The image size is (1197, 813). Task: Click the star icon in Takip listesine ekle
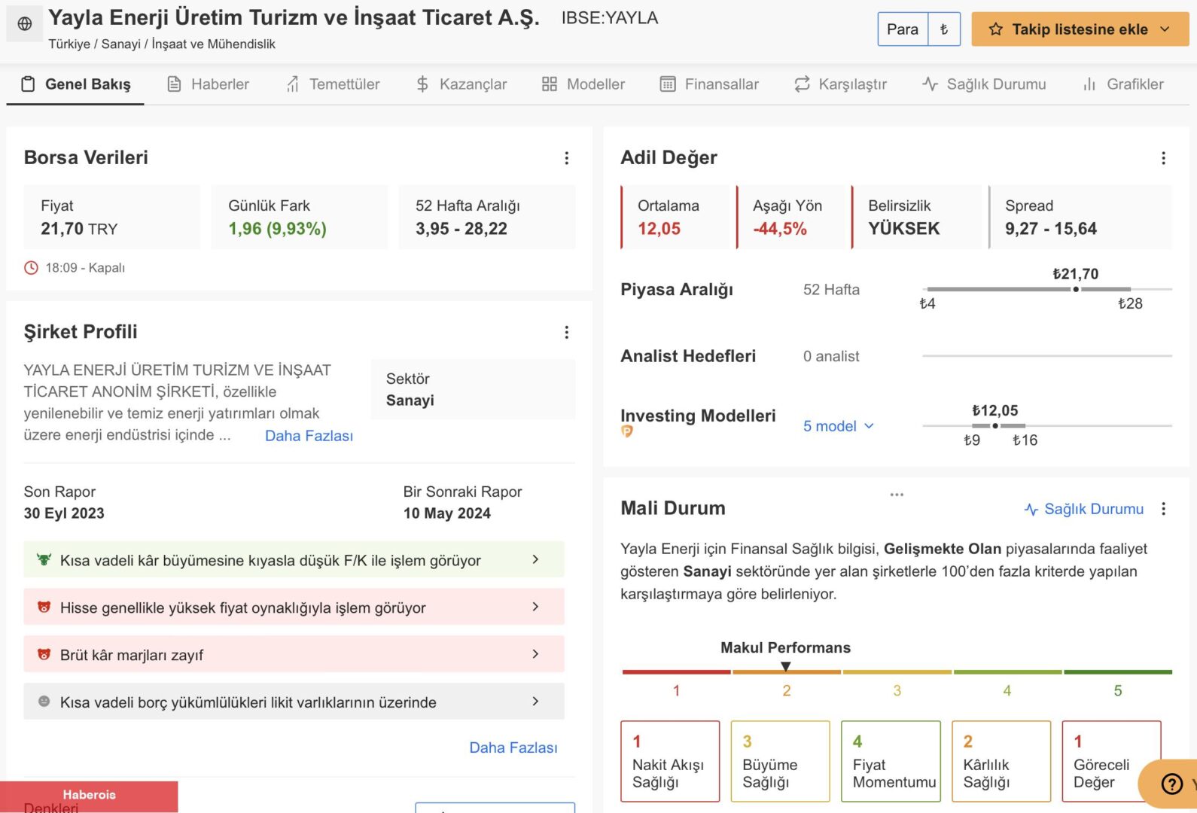(x=995, y=29)
